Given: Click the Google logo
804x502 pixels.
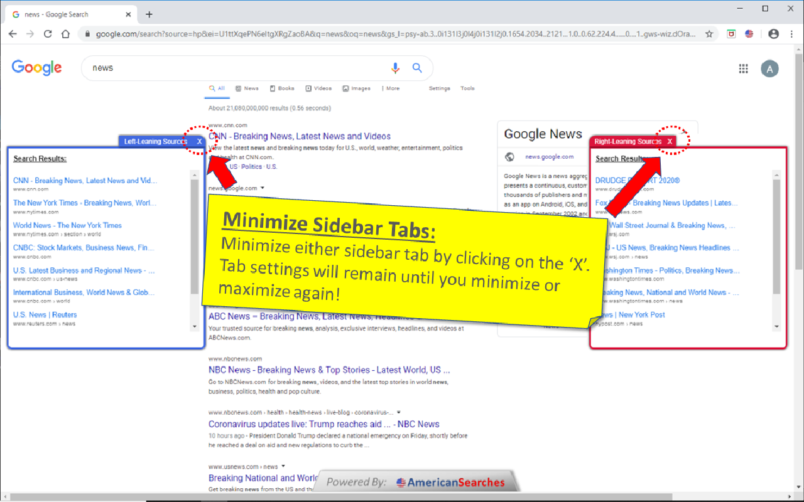Looking at the screenshot, I should (36, 68).
